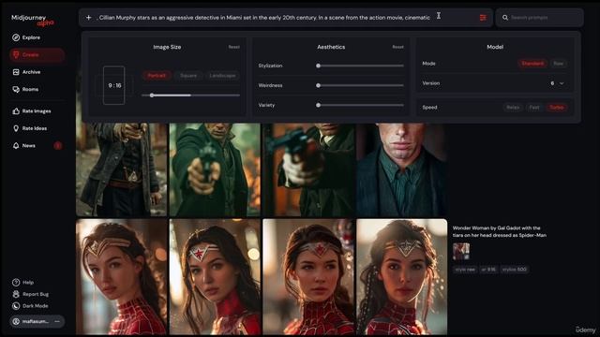Viewport: 600px width, 337px height.
Task: Open the Rooms chat icon
Action: coord(16,89)
